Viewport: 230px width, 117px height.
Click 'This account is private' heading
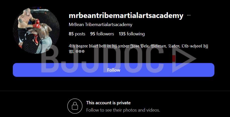(x=108, y=103)
